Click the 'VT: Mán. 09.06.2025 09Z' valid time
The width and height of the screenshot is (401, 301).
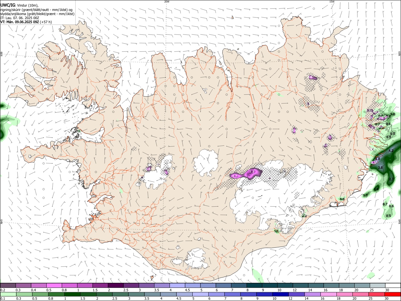[20, 22]
